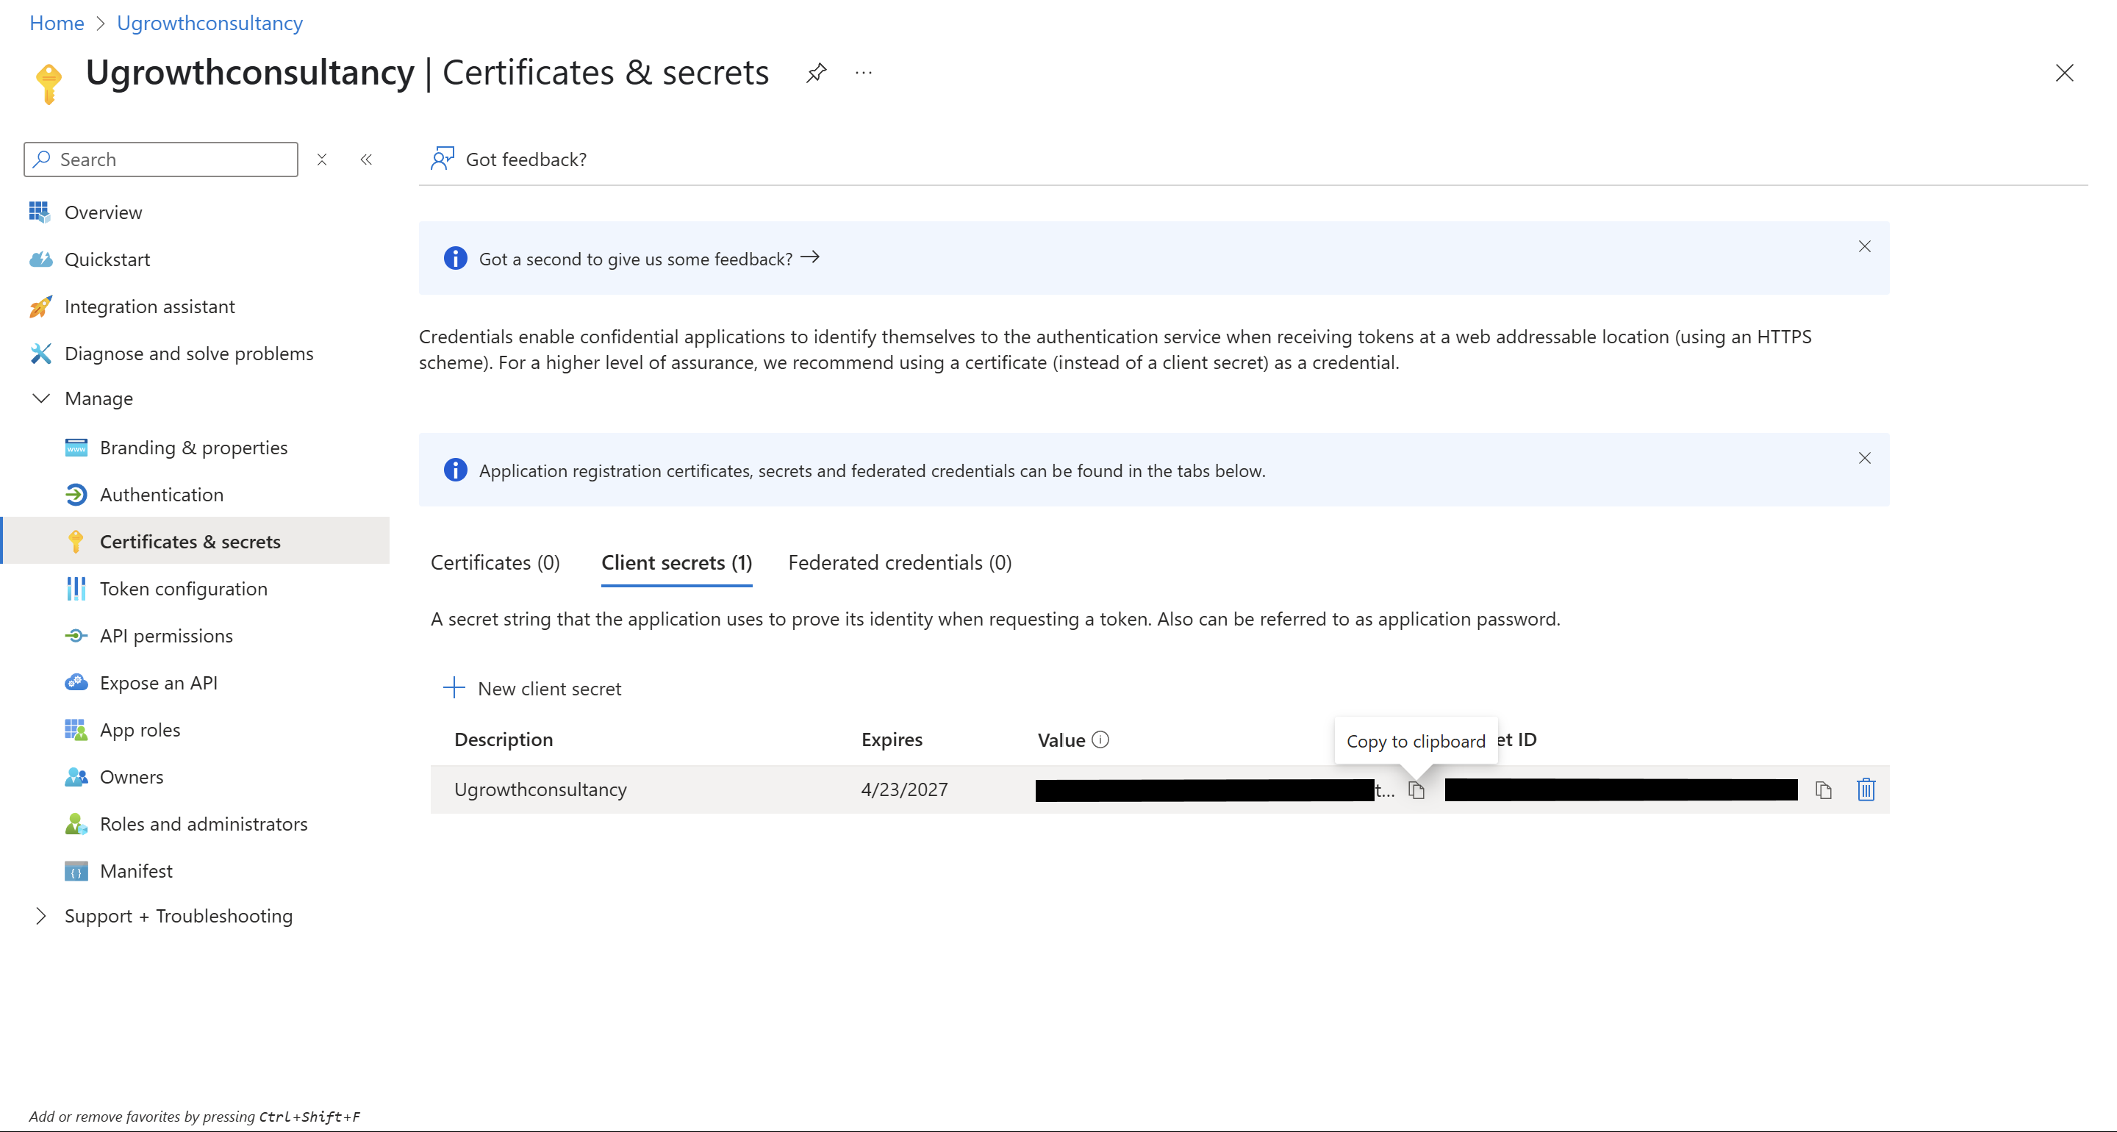Copy the Secret ID to clipboard

click(1824, 790)
